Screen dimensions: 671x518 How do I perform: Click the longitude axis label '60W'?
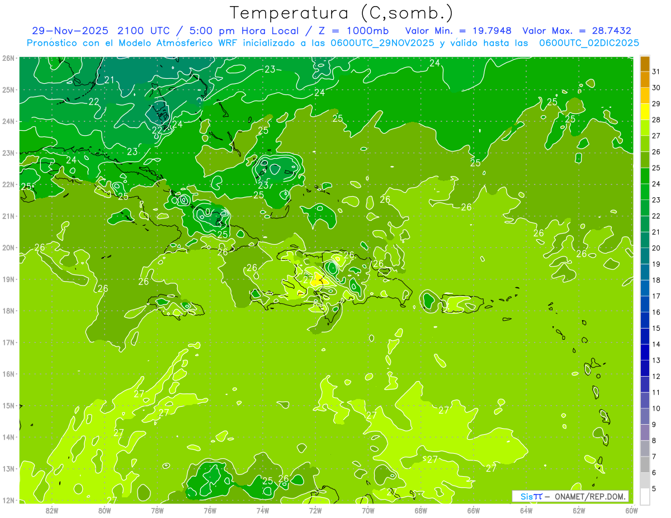631,510
